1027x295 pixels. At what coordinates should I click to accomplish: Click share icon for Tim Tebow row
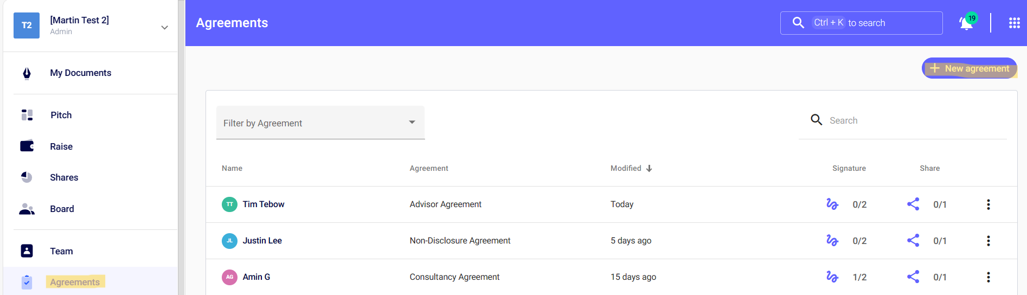pyautogui.click(x=913, y=204)
